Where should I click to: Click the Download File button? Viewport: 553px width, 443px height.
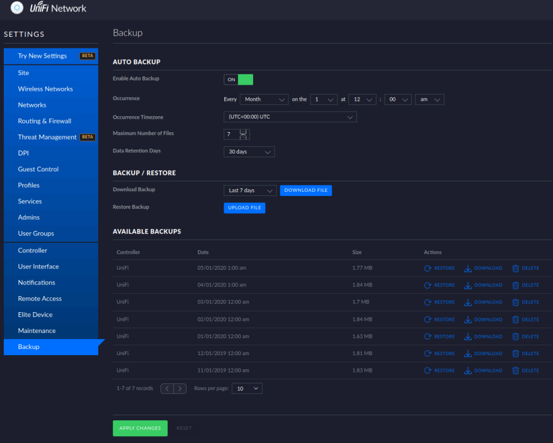[305, 190]
